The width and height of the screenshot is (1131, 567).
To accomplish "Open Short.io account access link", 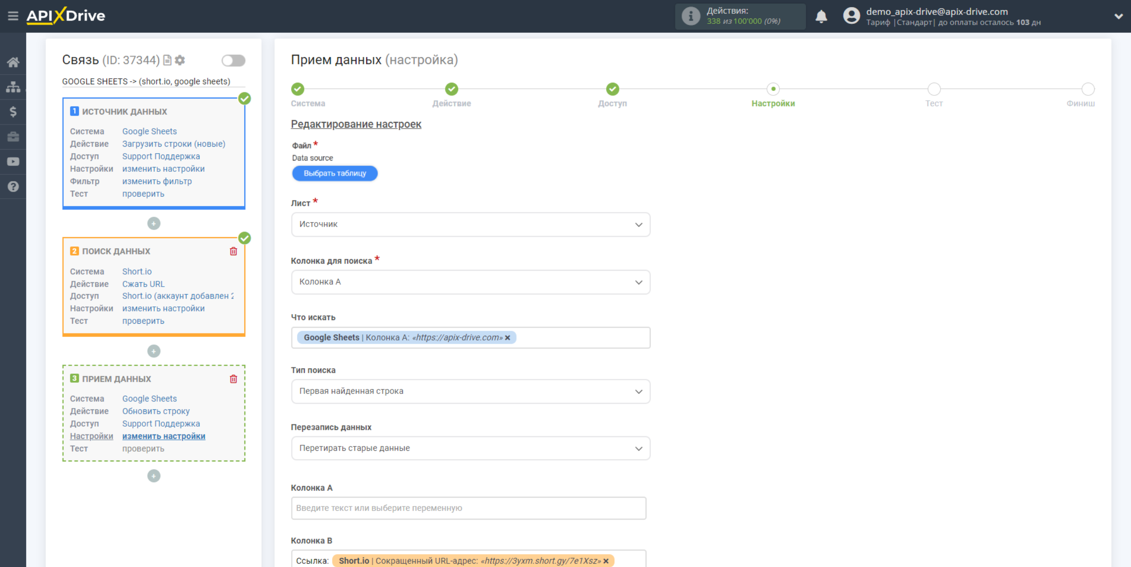I will tap(178, 296).
